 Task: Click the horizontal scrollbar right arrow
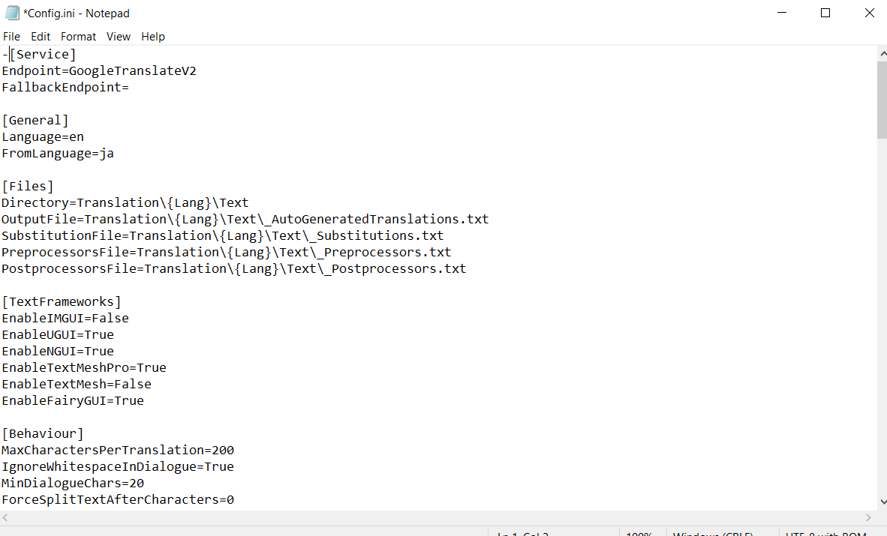[869, 517]
